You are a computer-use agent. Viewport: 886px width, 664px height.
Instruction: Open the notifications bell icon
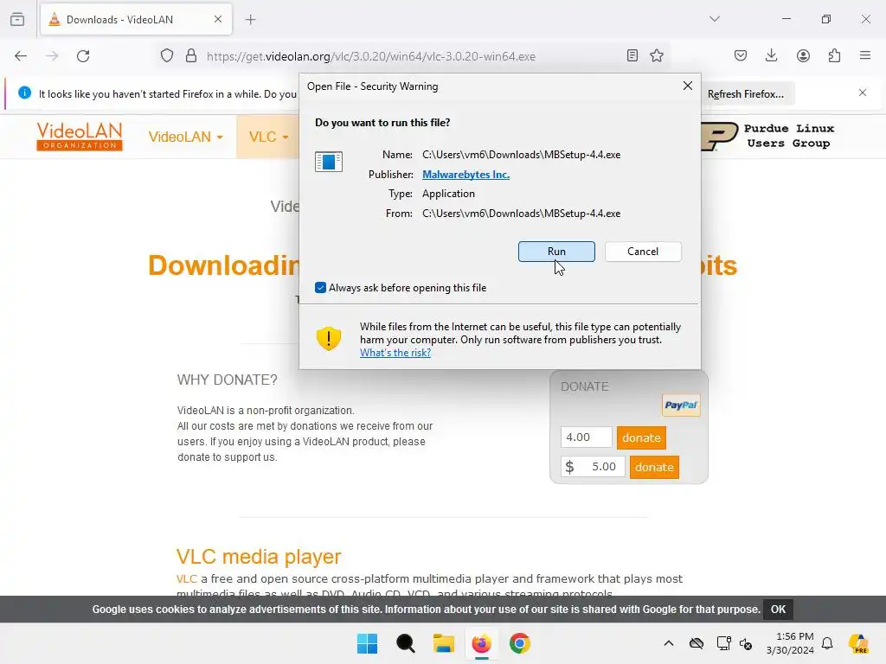click(x=827, y=643)
